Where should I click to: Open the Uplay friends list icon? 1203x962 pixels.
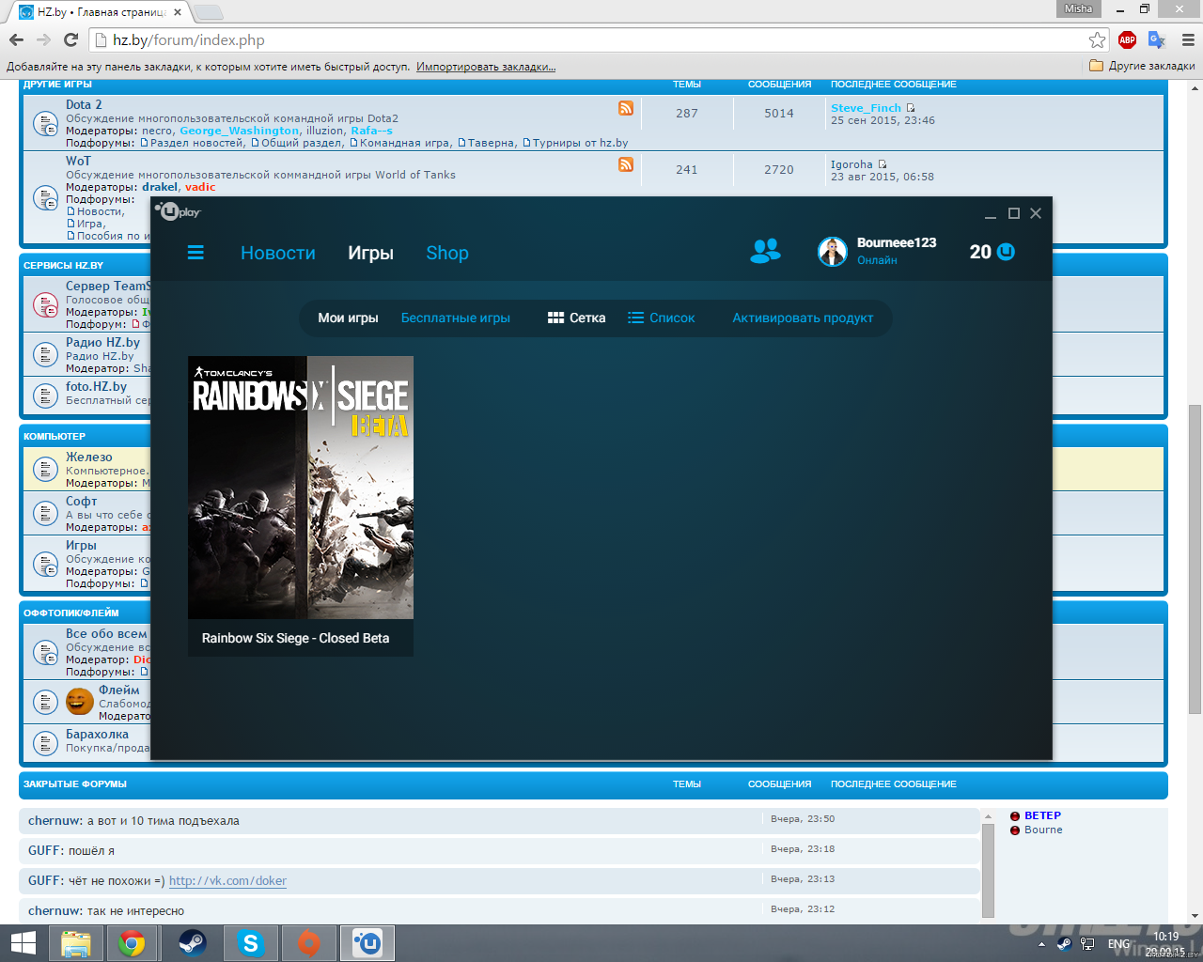(766, 251)
